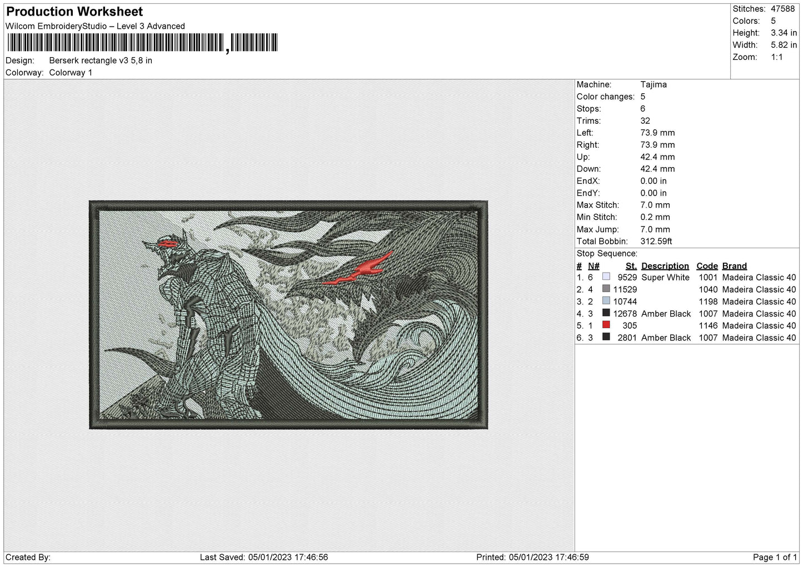
Task: Select the Amber Black swatch with 12678 stitches
Action: (606, 313)
